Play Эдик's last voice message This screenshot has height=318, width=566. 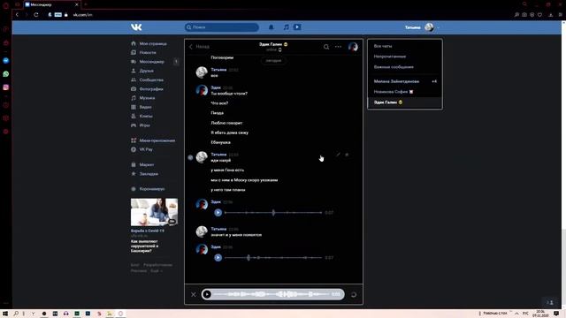(218, 258)
